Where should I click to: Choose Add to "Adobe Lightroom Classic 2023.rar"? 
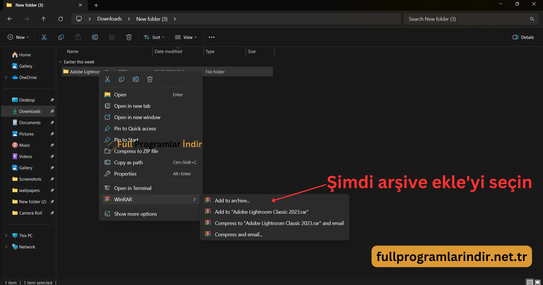point(274,212)
